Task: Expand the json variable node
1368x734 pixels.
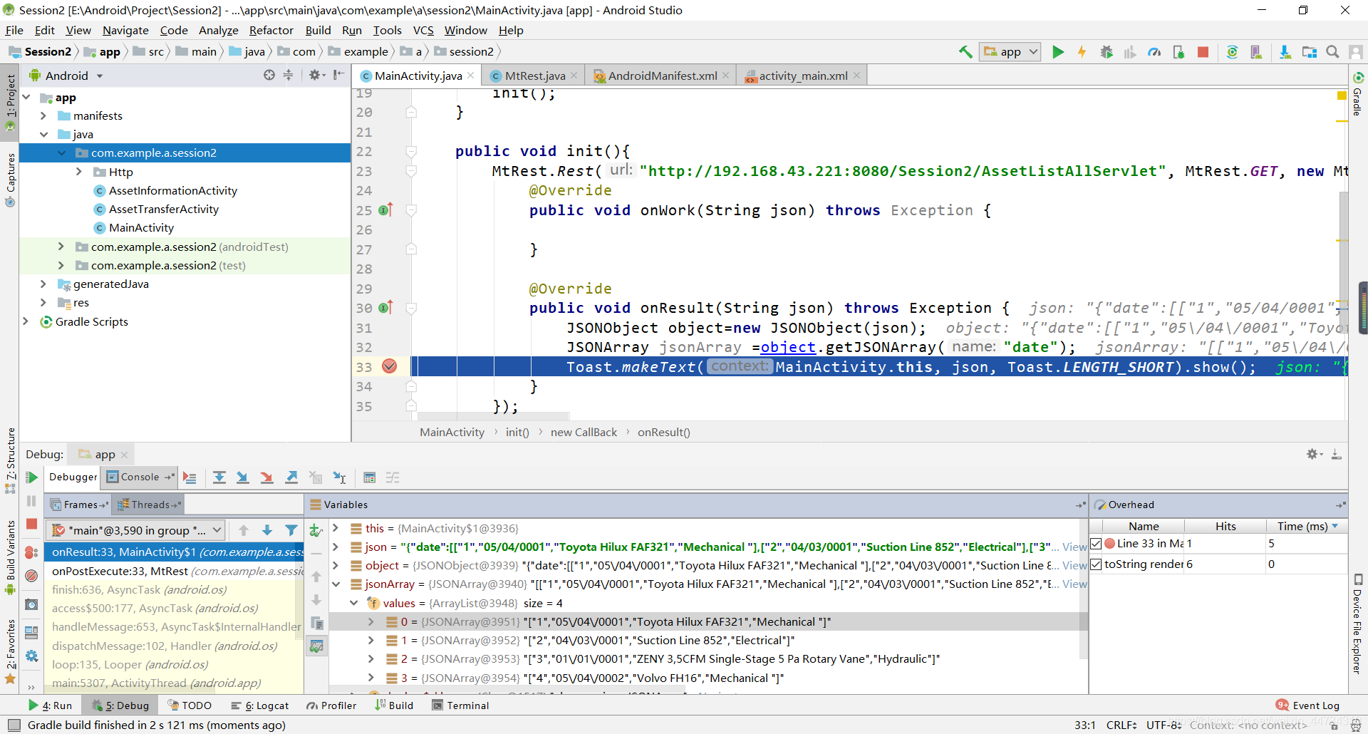Action: (x=336, y=547)
